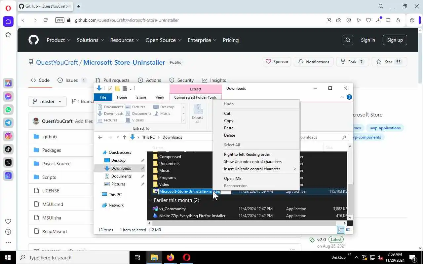
Task: Open Facebook Messenger in sidebar
Action: [x=8, y=96]
